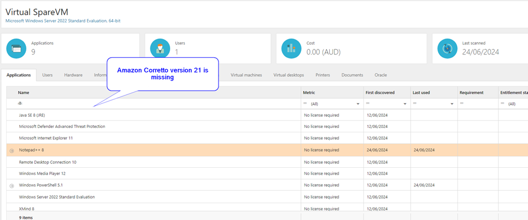528x220 pixels.
Task: Click the Name column filter icon
Action: click(x=20, y=104)
